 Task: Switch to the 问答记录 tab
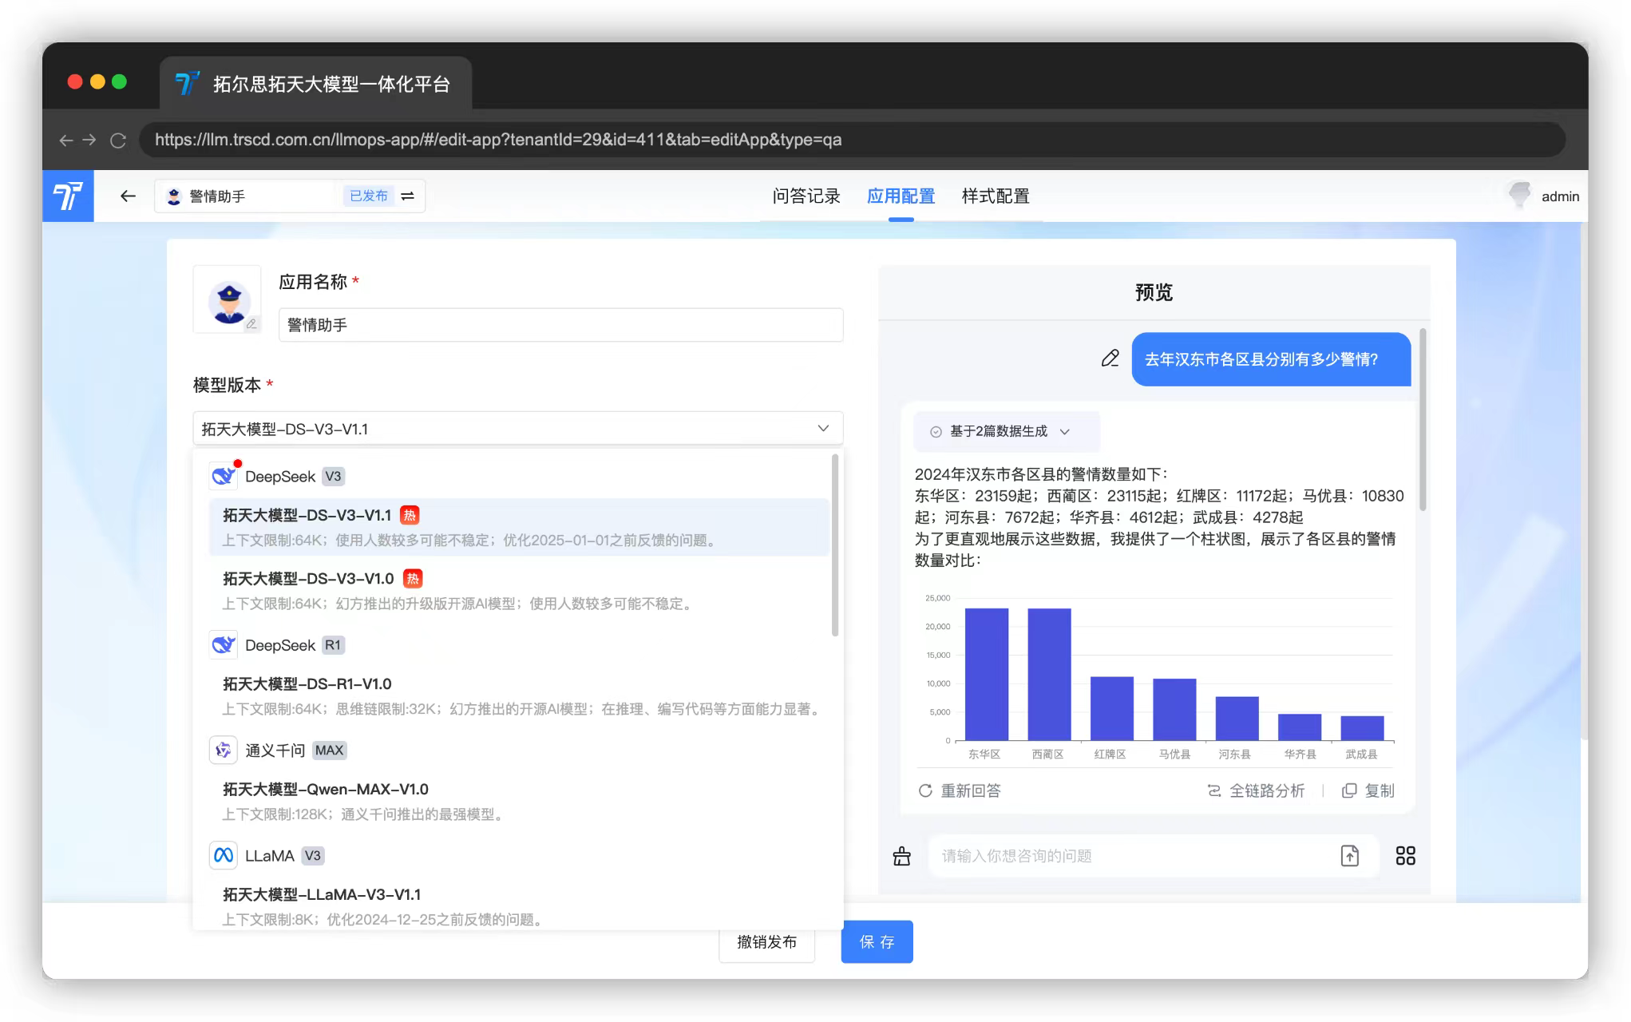tap(806, 196)
